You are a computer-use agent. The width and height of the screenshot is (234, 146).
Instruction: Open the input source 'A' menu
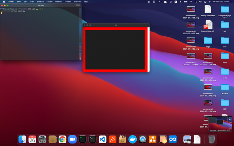pyautogui.click(x=176, y=2)
